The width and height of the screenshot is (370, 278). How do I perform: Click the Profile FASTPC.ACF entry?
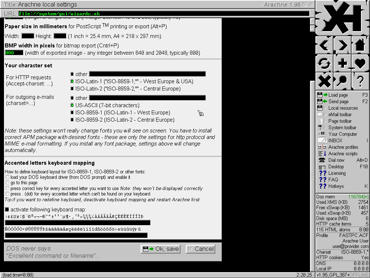343,235
